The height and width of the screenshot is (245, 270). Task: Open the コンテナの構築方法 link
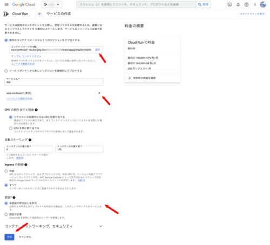point(23,64)
